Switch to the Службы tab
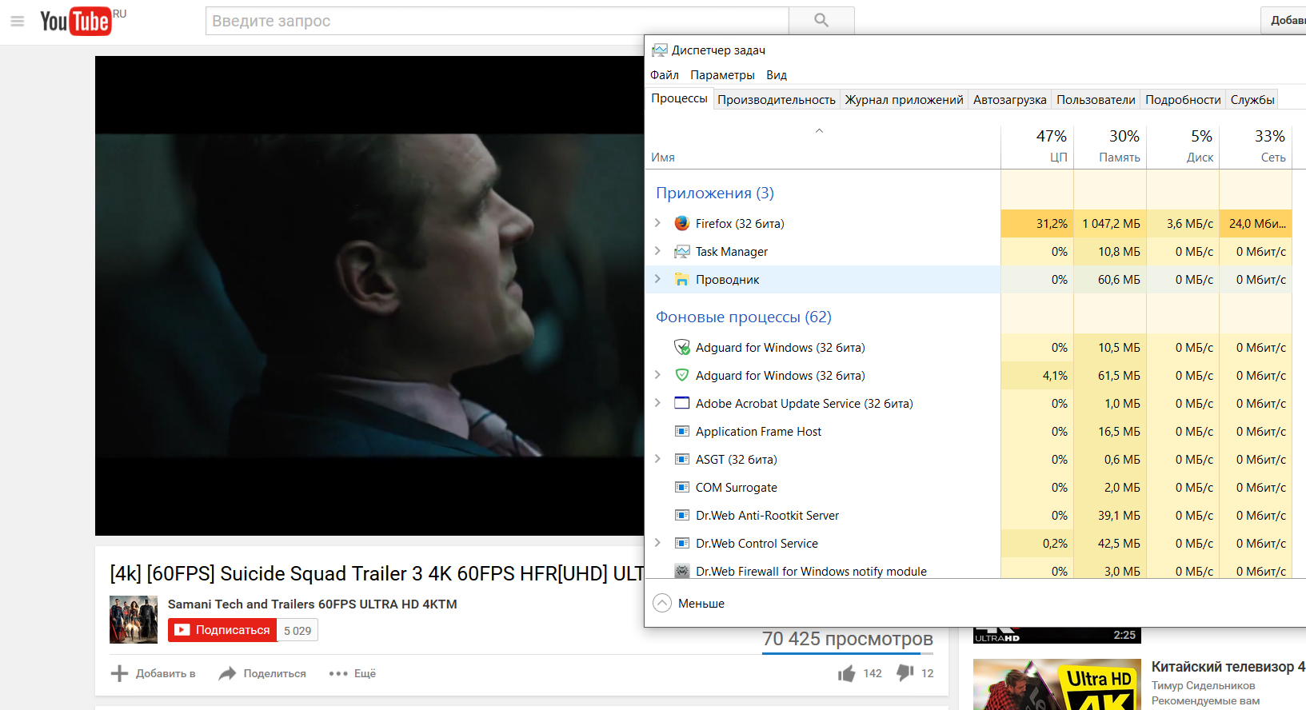Viewport: 1306px width, 710px height. (1252, 99)
